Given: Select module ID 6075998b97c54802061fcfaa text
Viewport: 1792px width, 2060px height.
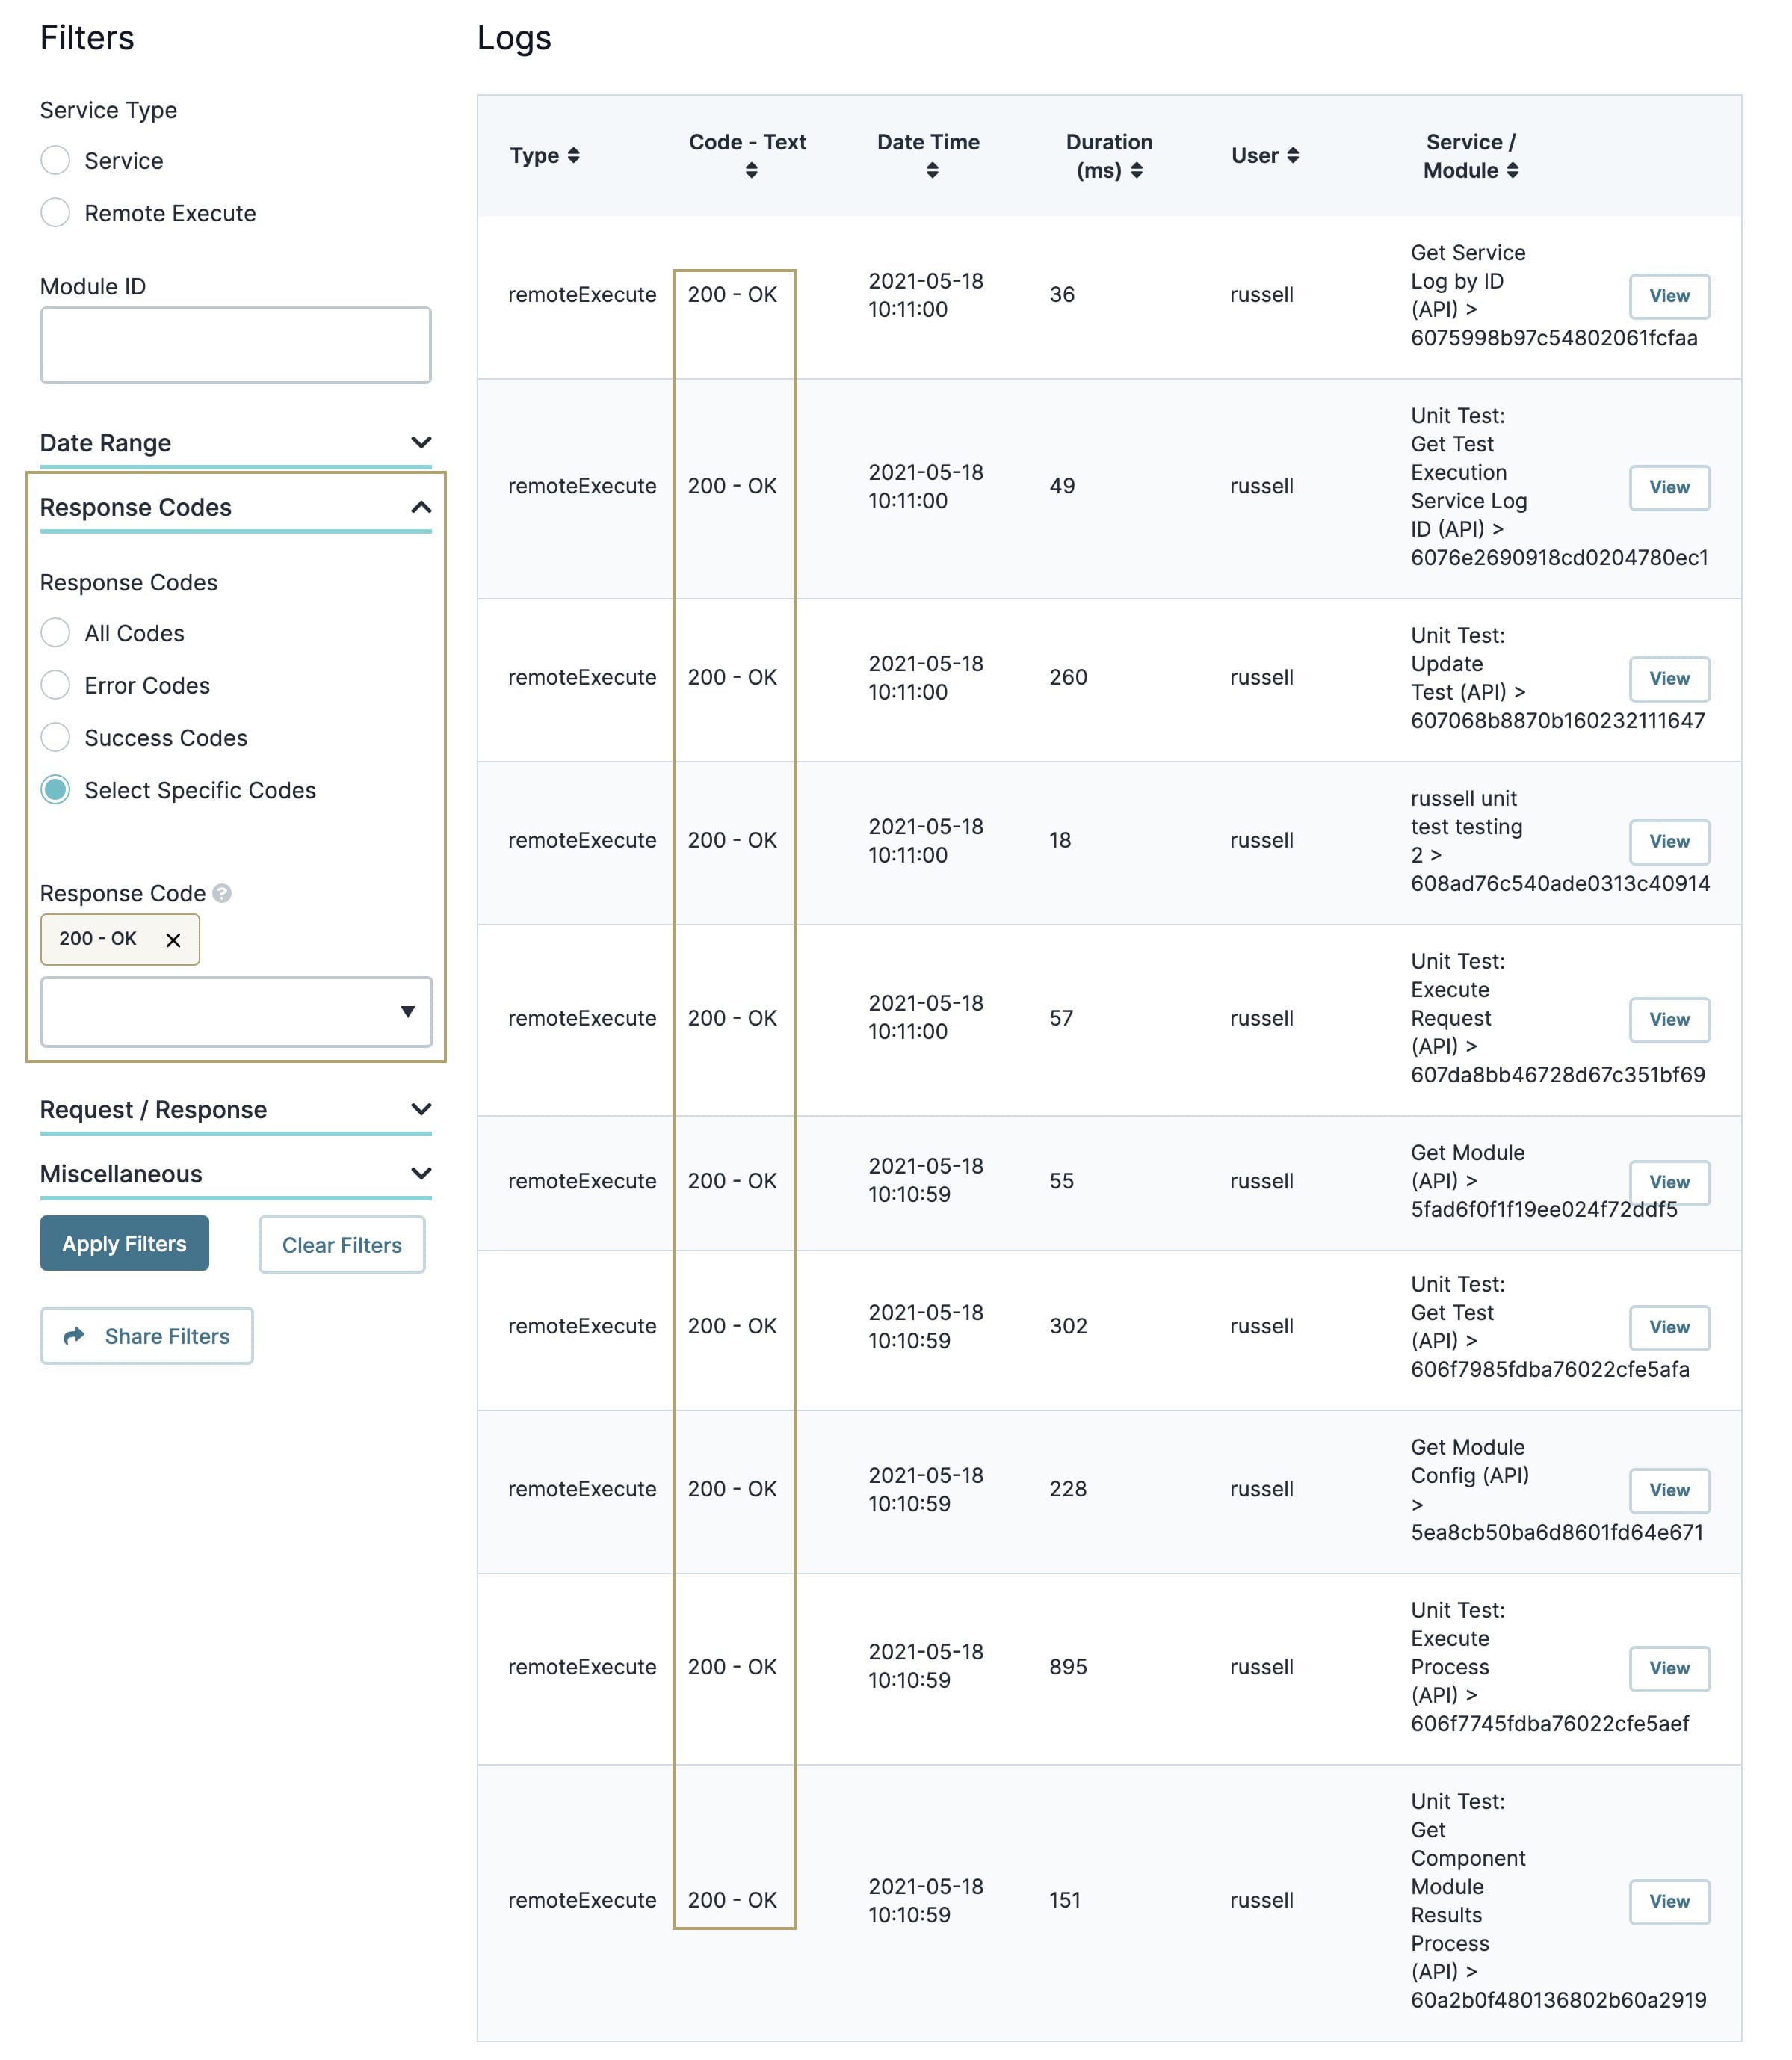Looking at the screenshot, I should point(1554,338).
